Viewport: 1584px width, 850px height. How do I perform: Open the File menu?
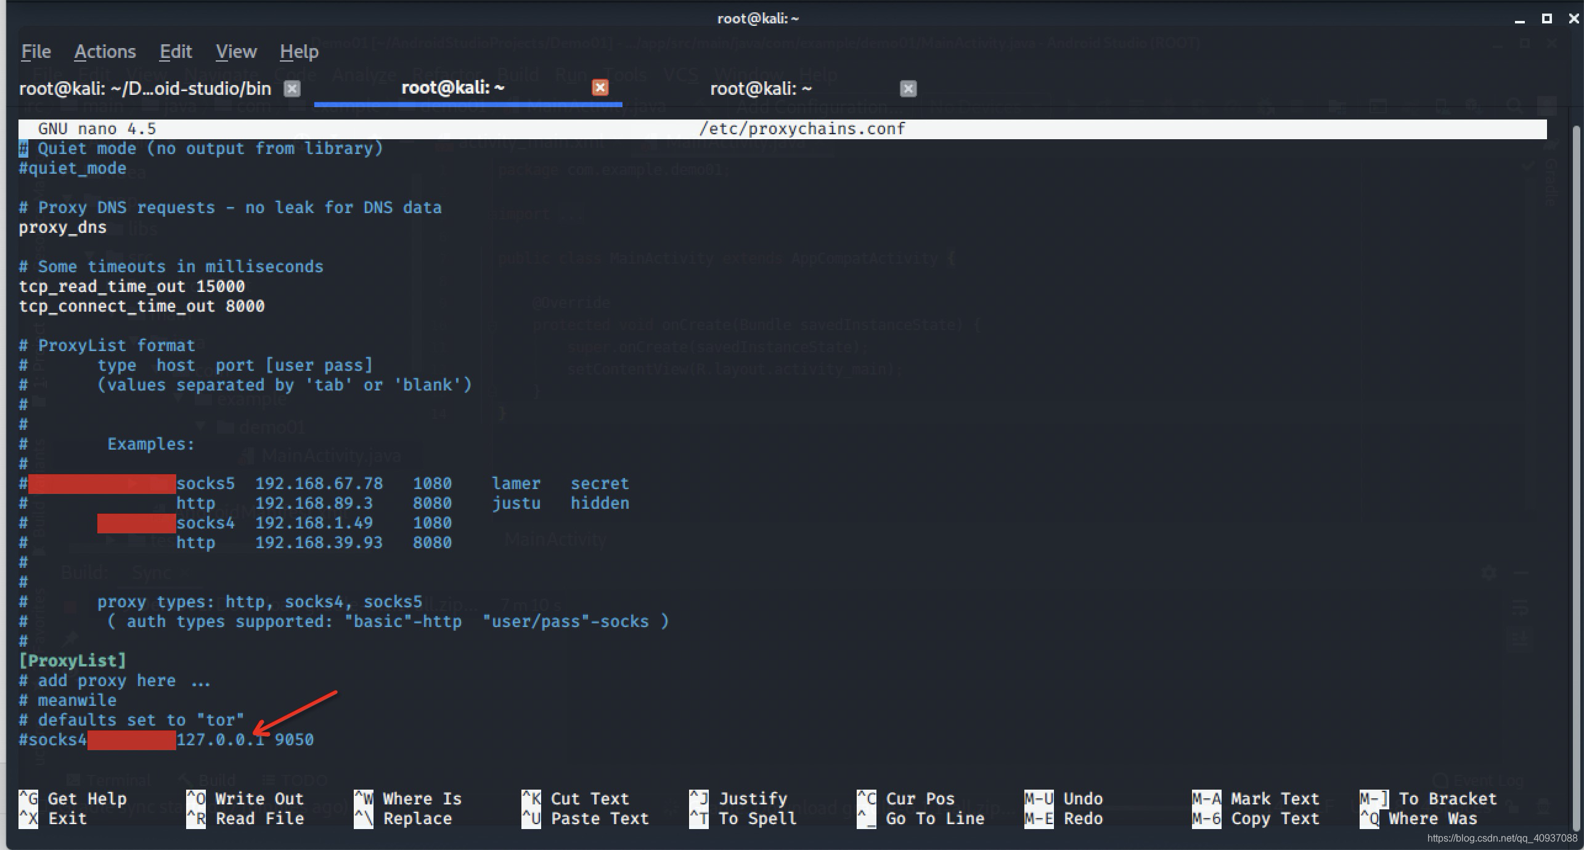tap(36, 52)
